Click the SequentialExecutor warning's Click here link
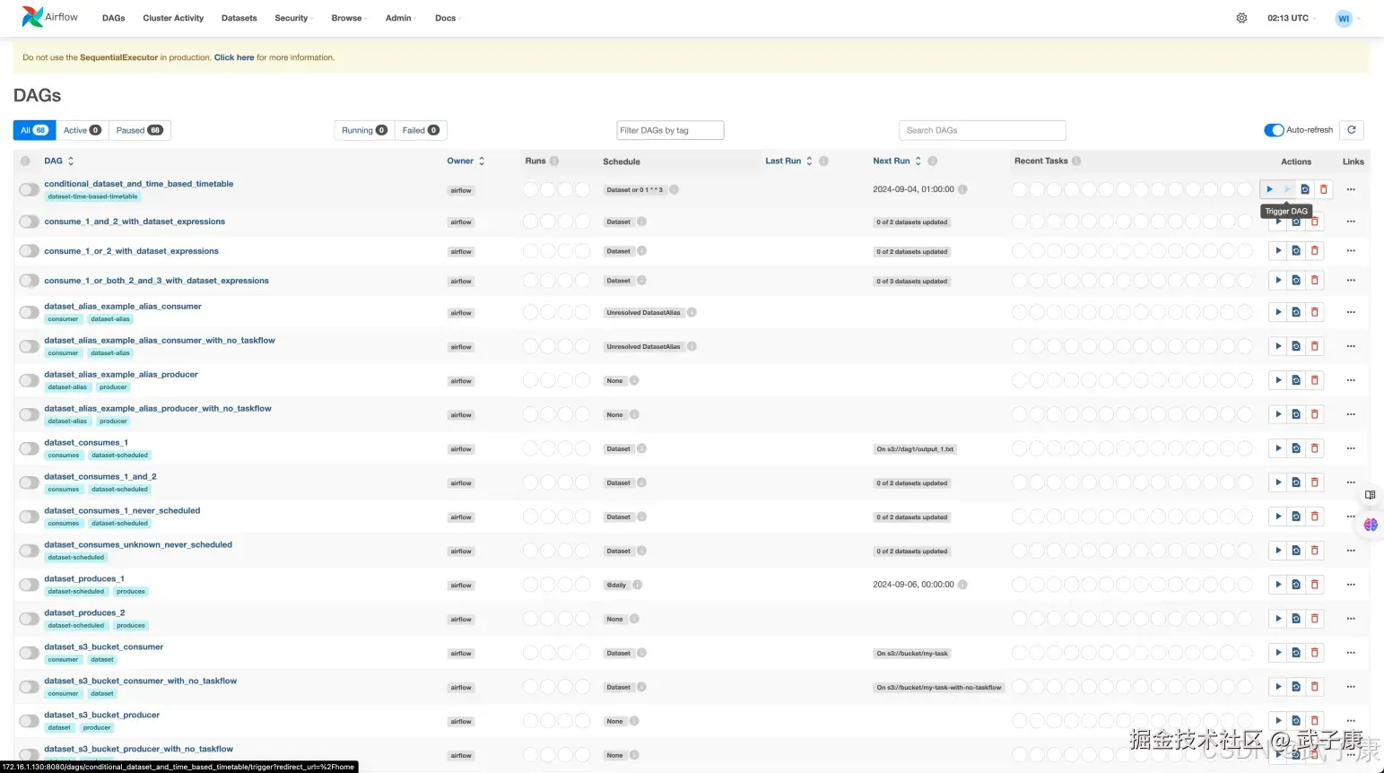This screenshot has width=1384, height=773. coord(233,56)
